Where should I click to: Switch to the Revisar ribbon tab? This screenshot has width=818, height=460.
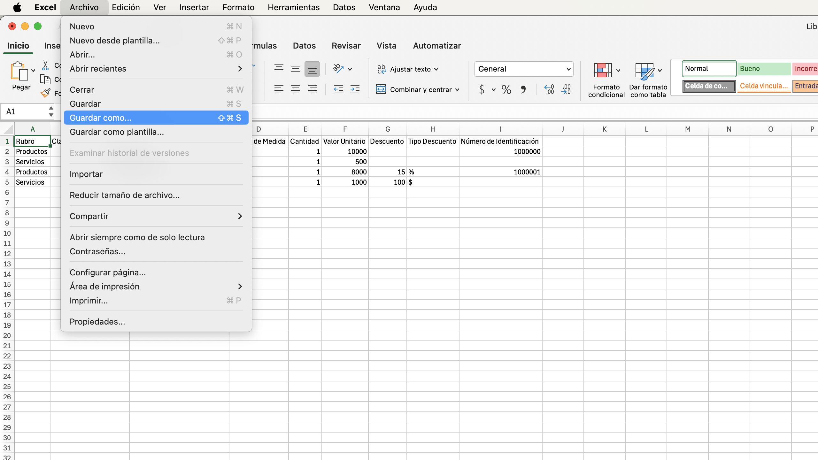tap(346, 46)
